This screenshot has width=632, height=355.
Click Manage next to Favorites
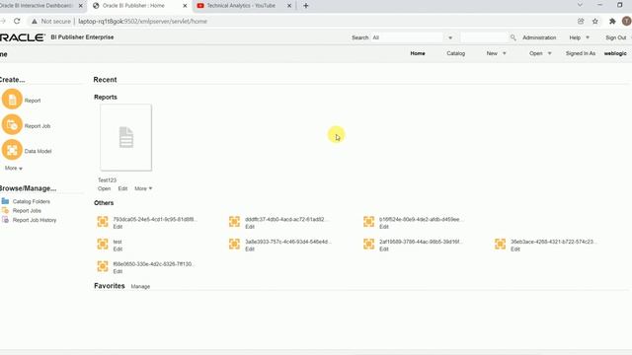[140, 286]
